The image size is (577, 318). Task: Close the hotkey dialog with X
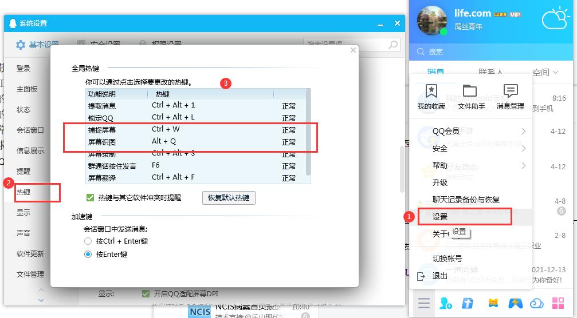click(x=353, y=50)
